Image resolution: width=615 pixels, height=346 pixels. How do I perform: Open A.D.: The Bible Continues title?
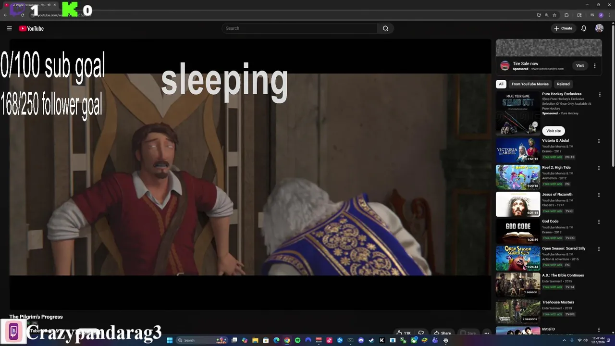click(x=563, y=275)
